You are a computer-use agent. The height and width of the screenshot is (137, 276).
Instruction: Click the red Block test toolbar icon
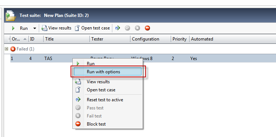pyautogui.click(x=147, y=28)
